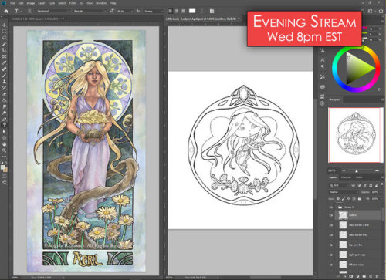The width and height of the screenshot is (386, 280).
Task: Select the Clone Stamp tool
Action: (4, 82)
